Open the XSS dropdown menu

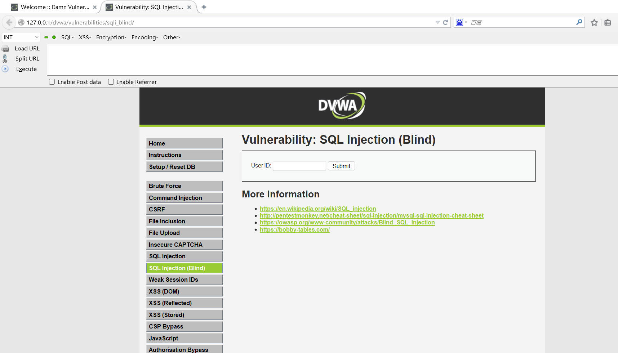point(85,37)
